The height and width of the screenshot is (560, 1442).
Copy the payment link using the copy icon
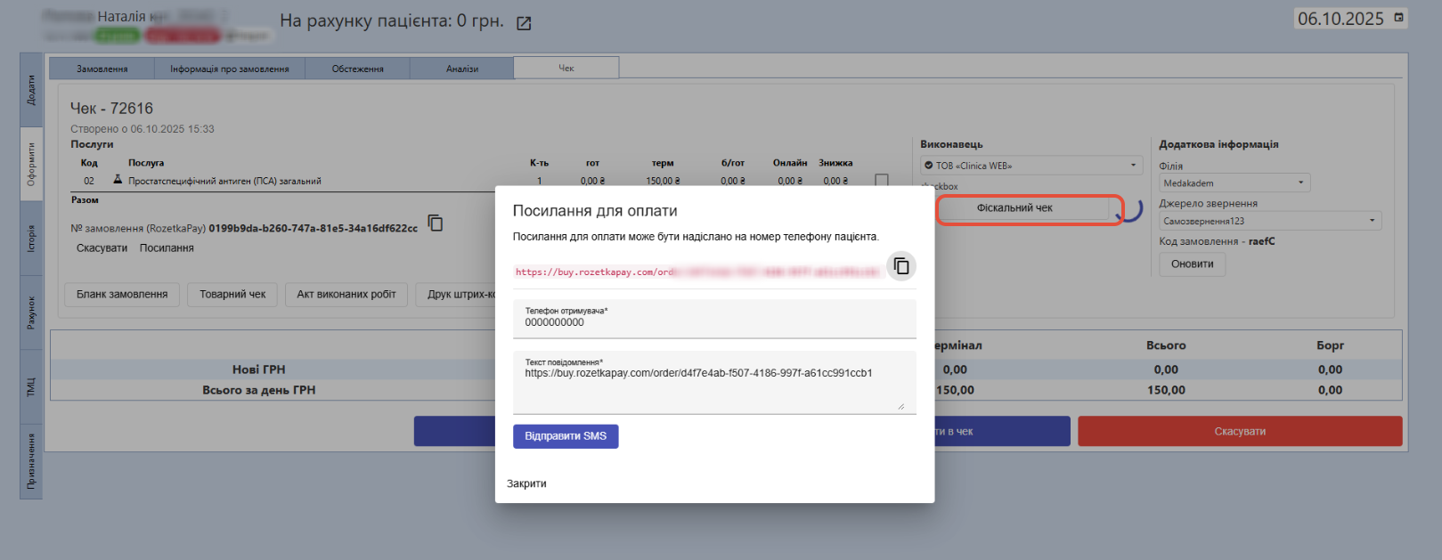pyautogui.click(x=901, y=266)
